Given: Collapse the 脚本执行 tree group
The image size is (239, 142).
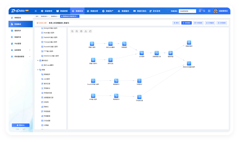Looking at the screenshot, I should coord(38,61).
